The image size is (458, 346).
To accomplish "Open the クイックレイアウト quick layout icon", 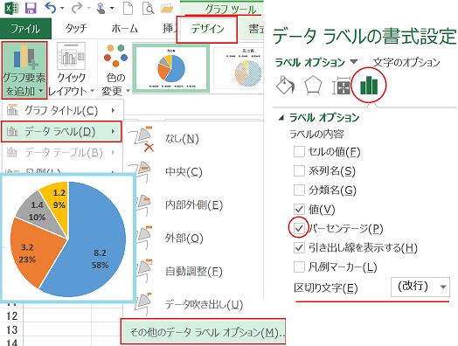I will coord(72,71).
